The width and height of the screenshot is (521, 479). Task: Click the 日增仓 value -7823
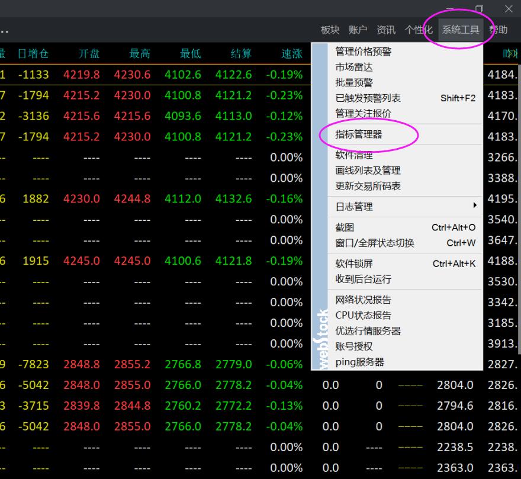[x=34, y=365]
